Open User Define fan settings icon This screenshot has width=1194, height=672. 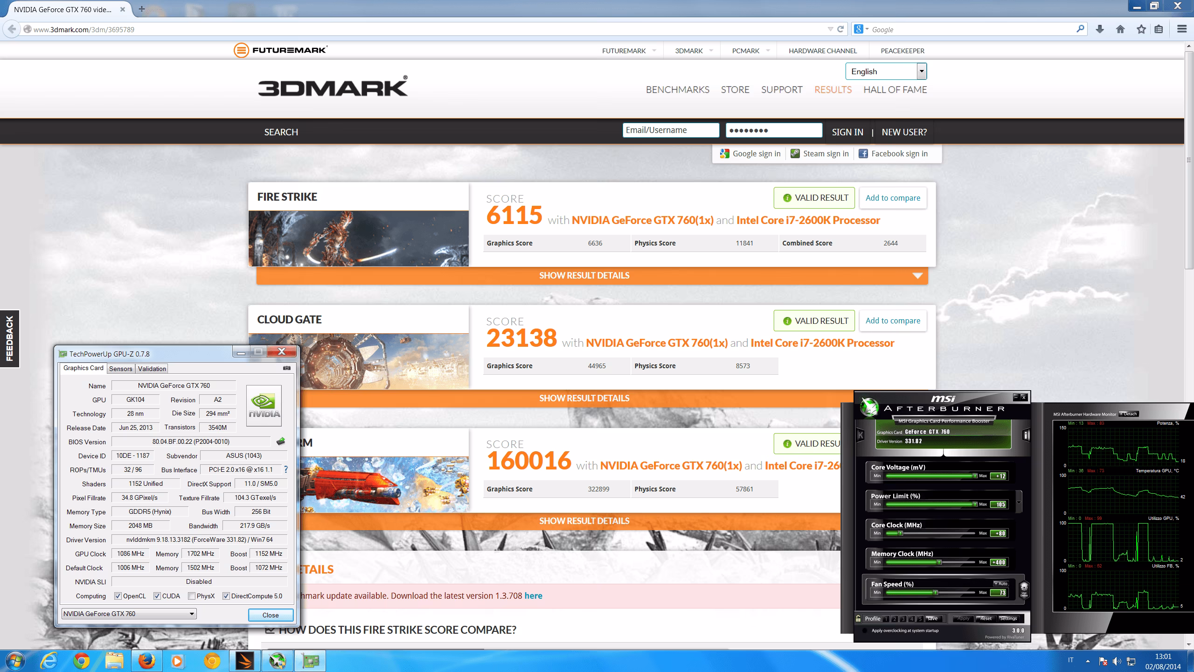[1024, 589]
